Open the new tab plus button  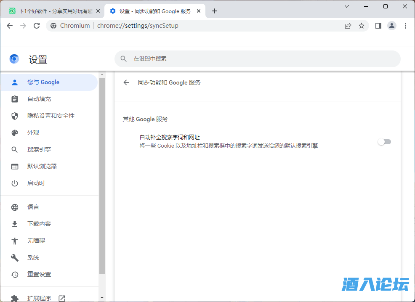pos(215,11)
